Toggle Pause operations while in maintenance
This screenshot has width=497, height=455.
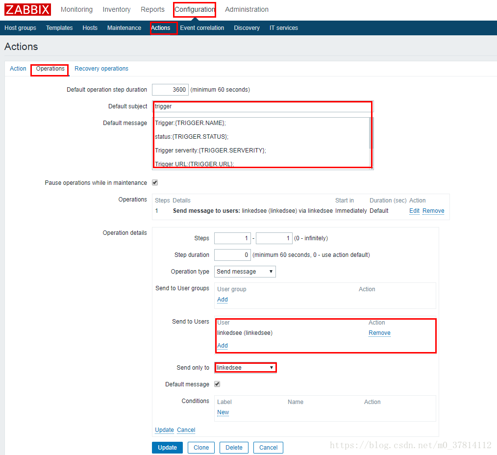pyautogui.click(x=155, y=182)
